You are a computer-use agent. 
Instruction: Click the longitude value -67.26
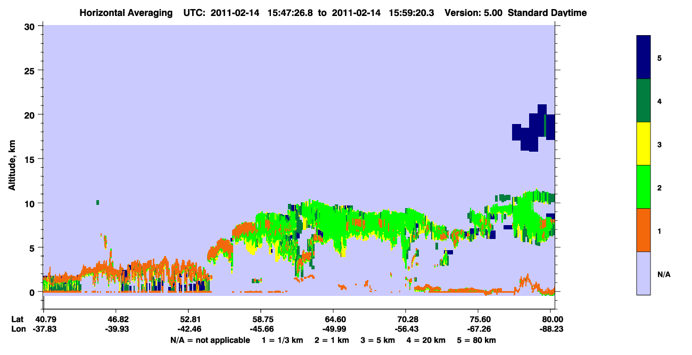479,329
